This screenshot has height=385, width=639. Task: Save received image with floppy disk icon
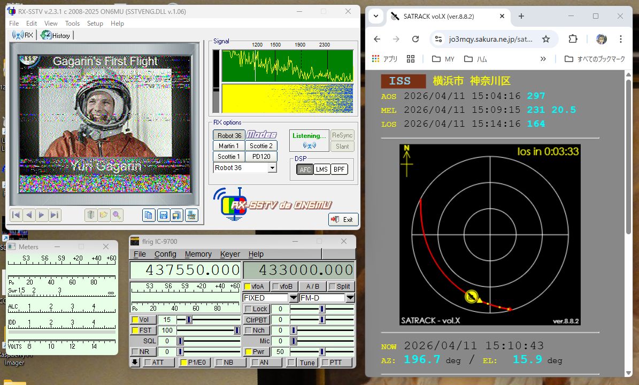point(164,215)
